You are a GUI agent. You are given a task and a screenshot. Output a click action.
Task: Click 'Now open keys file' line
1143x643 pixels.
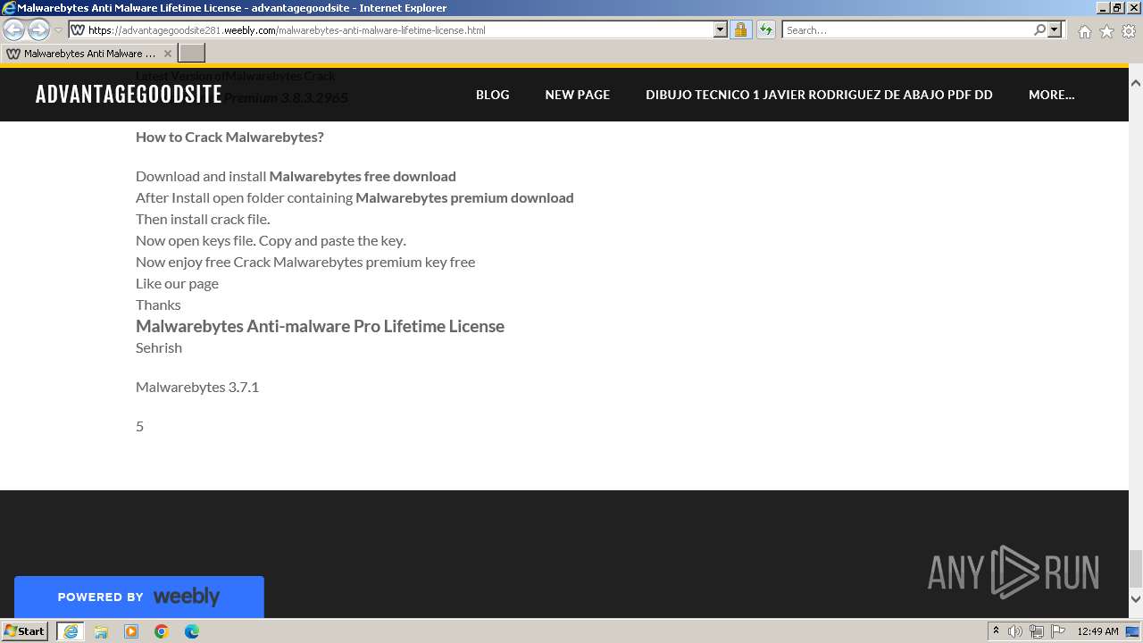pos(271,240)
